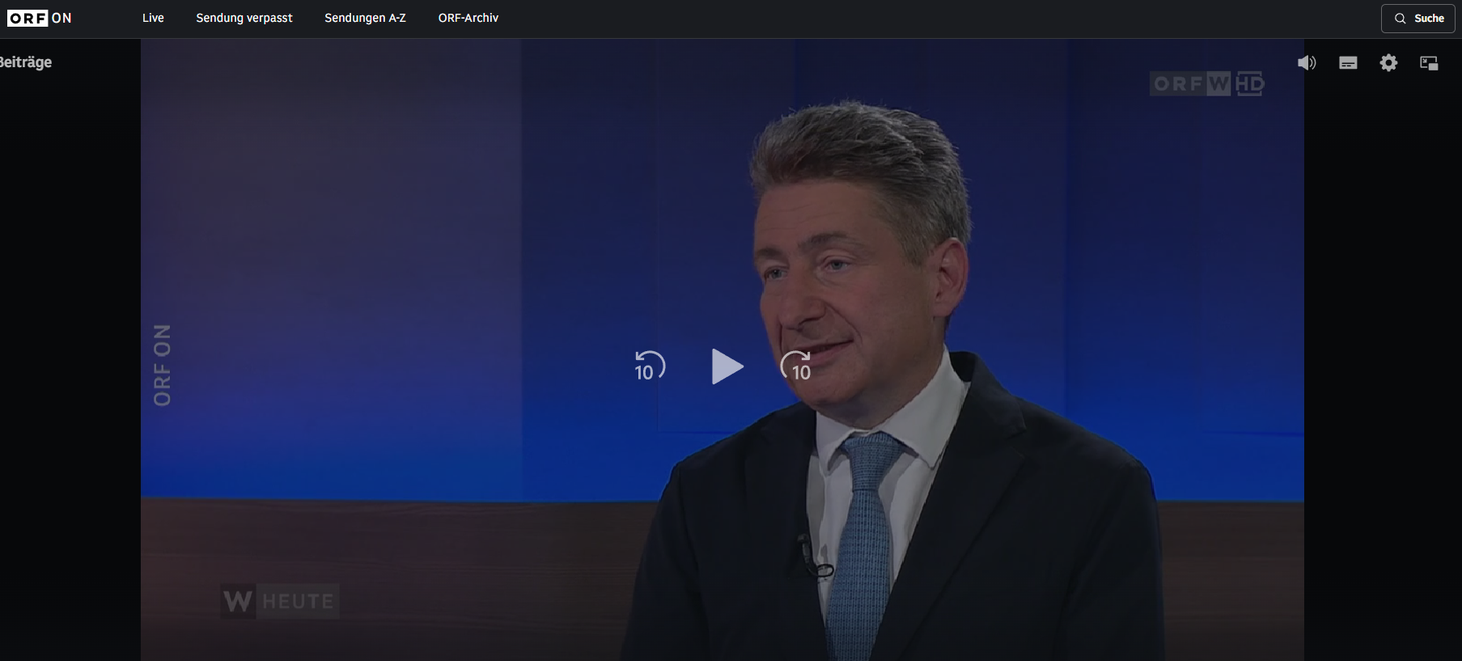Viewport: 1462px width, 661px height.
Task: Go to Sendung verpasst
Action: (x=244, y=18)
